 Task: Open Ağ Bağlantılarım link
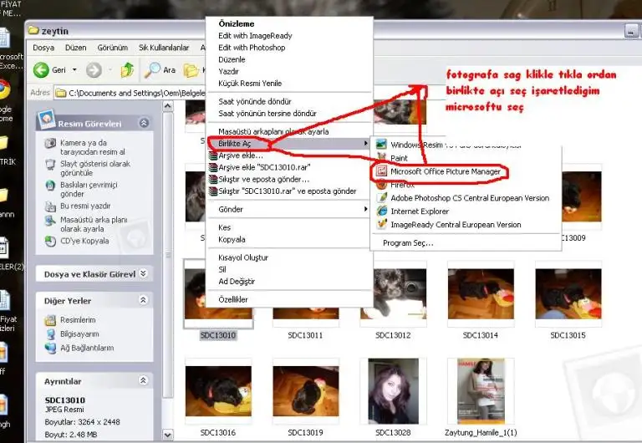coord(87,348)
